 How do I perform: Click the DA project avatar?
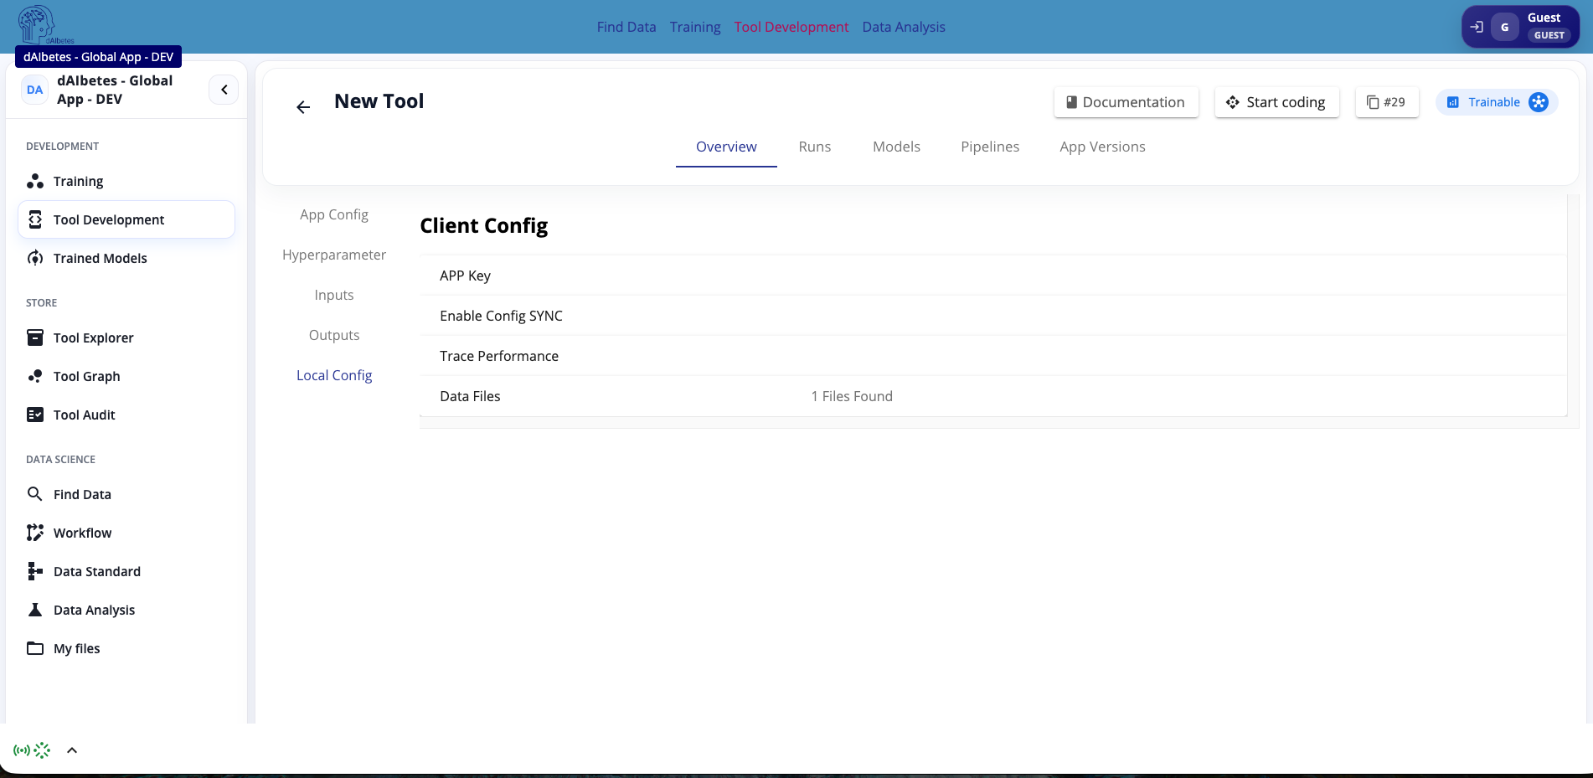[34, 90]
